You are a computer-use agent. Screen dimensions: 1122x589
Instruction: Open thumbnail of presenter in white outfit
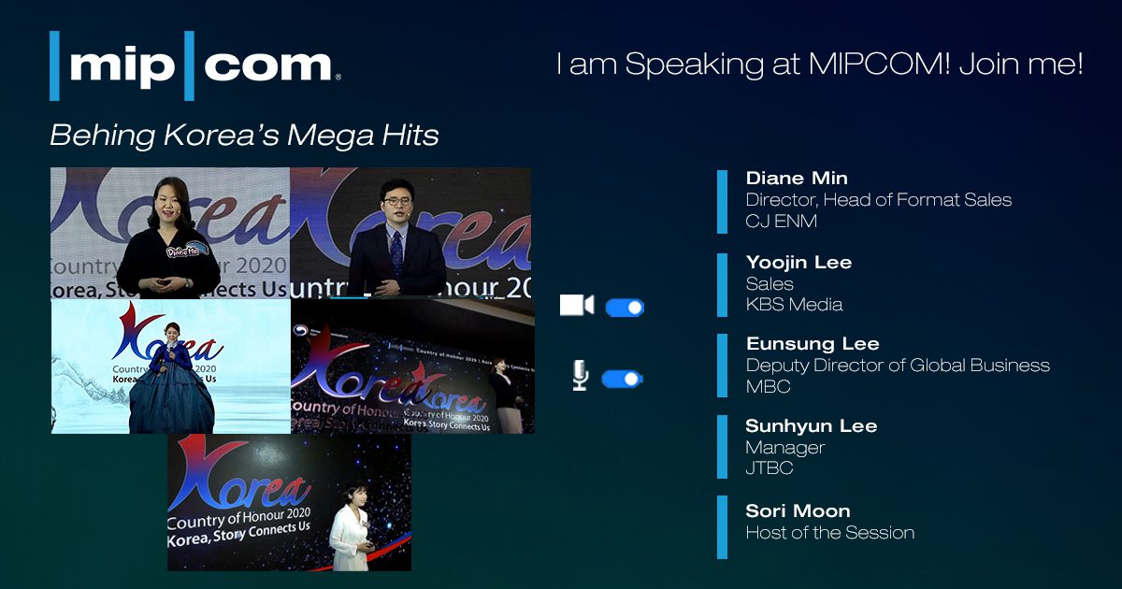click(289, 502)
